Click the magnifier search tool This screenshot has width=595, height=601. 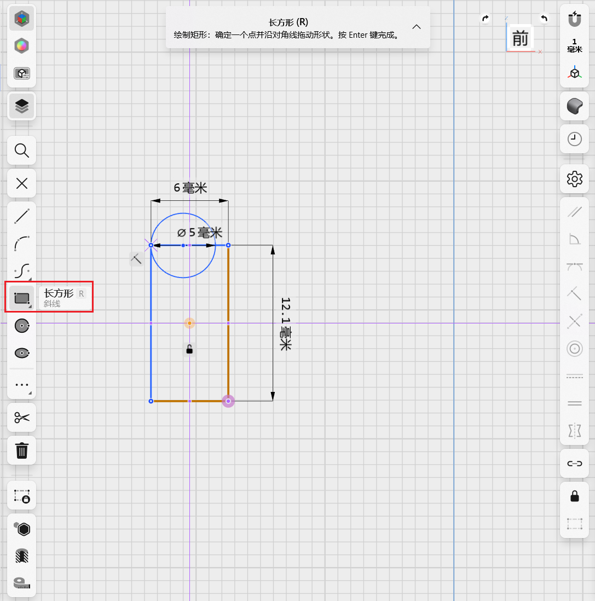tap(21, 151)
